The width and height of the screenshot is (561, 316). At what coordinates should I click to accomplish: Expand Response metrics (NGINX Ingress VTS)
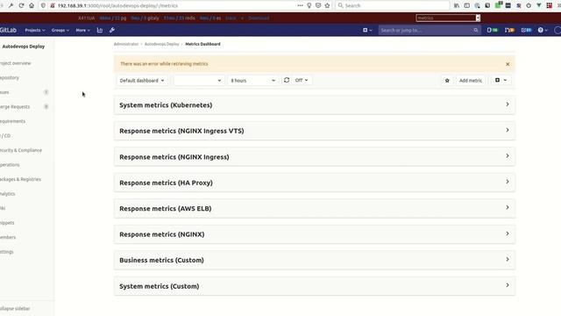315,131
